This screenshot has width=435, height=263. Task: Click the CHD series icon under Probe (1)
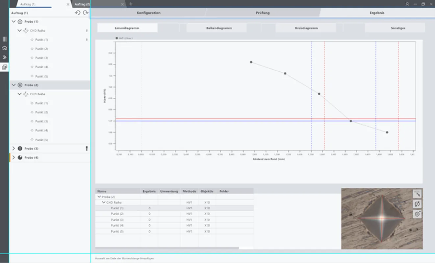[x=26, y=31]
